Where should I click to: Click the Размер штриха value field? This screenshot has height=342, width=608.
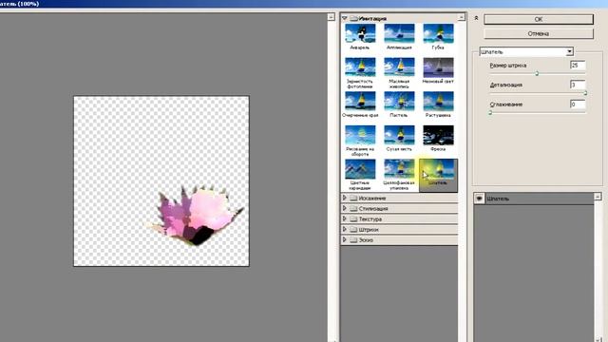578,66
